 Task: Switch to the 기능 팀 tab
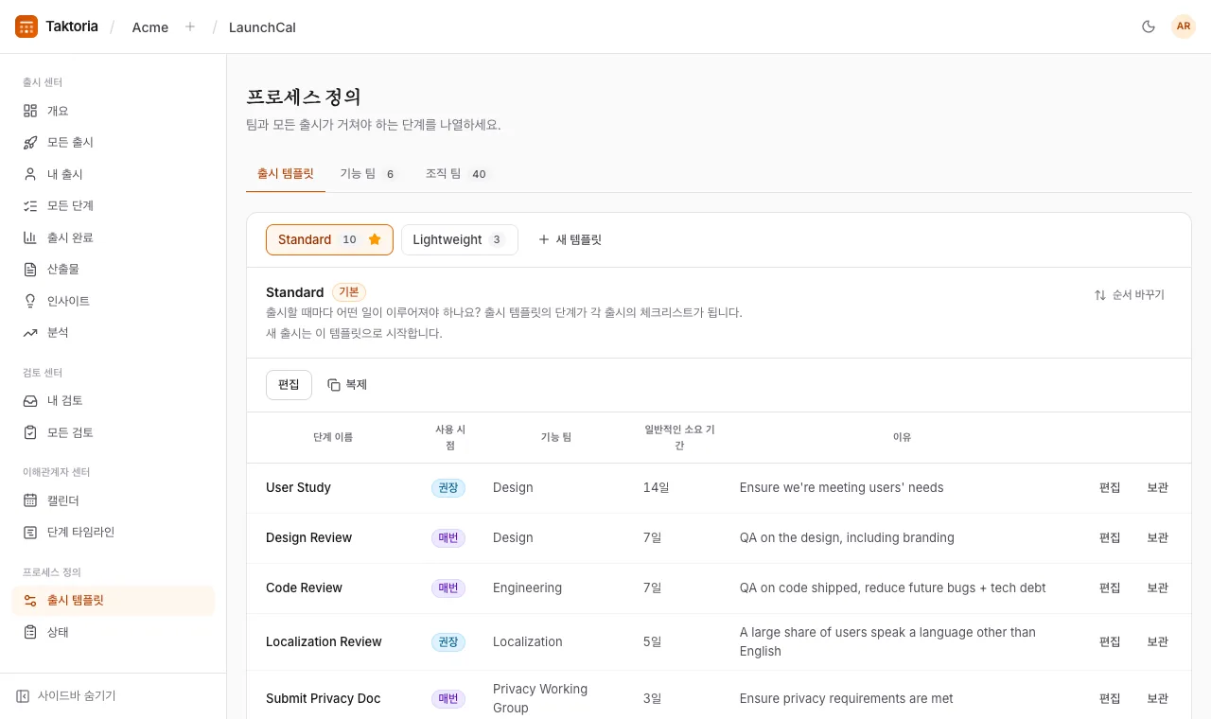tap(369, 173)
